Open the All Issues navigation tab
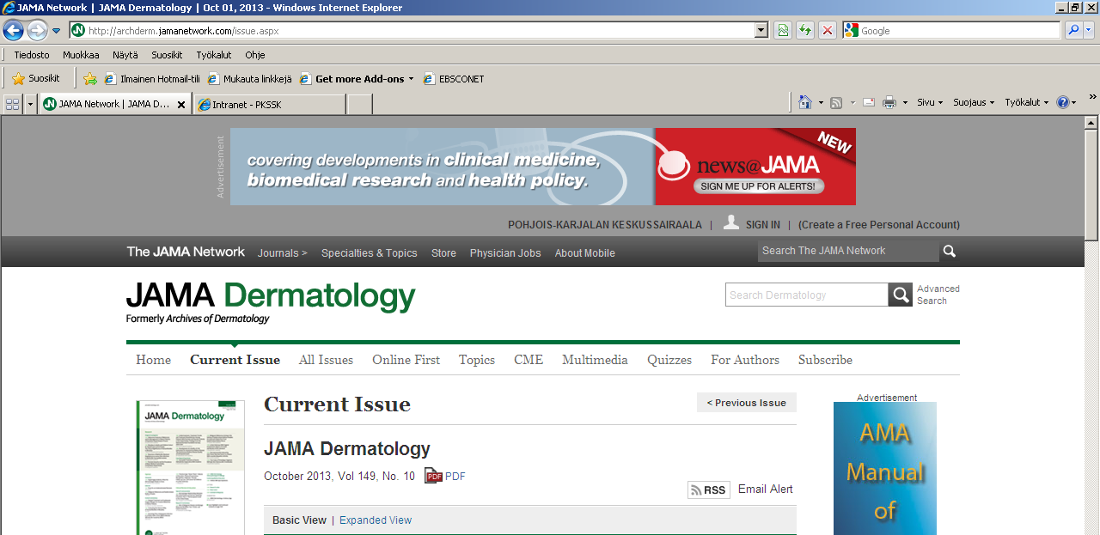1100x535 pixels. (326, 360)
